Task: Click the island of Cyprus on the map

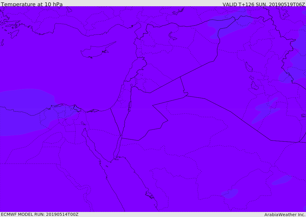Action: click(98, 50)
